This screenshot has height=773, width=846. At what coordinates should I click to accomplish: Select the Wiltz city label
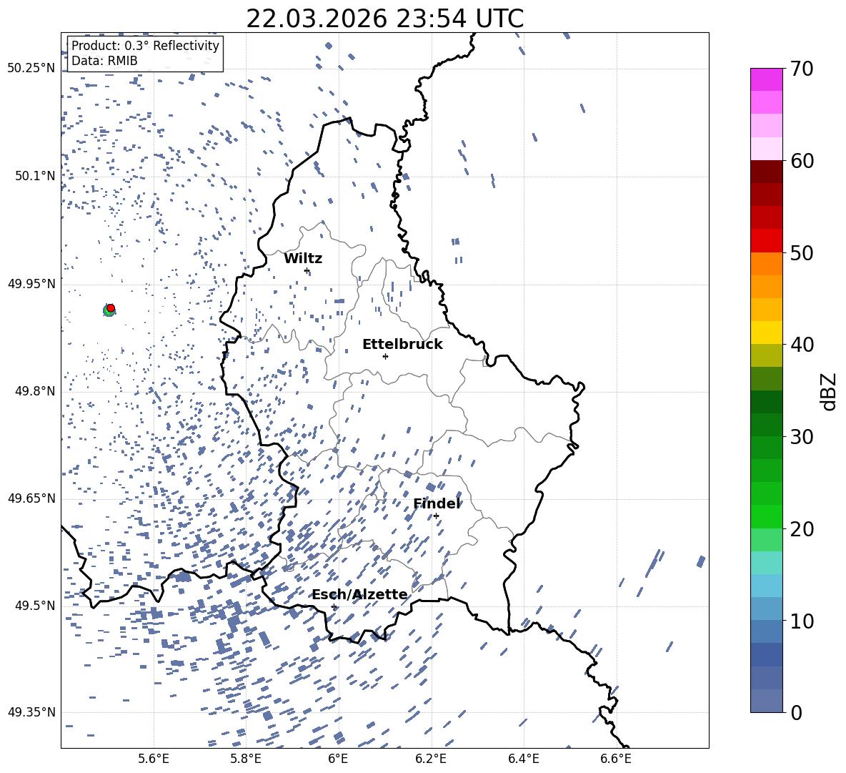tap(303, 259)
